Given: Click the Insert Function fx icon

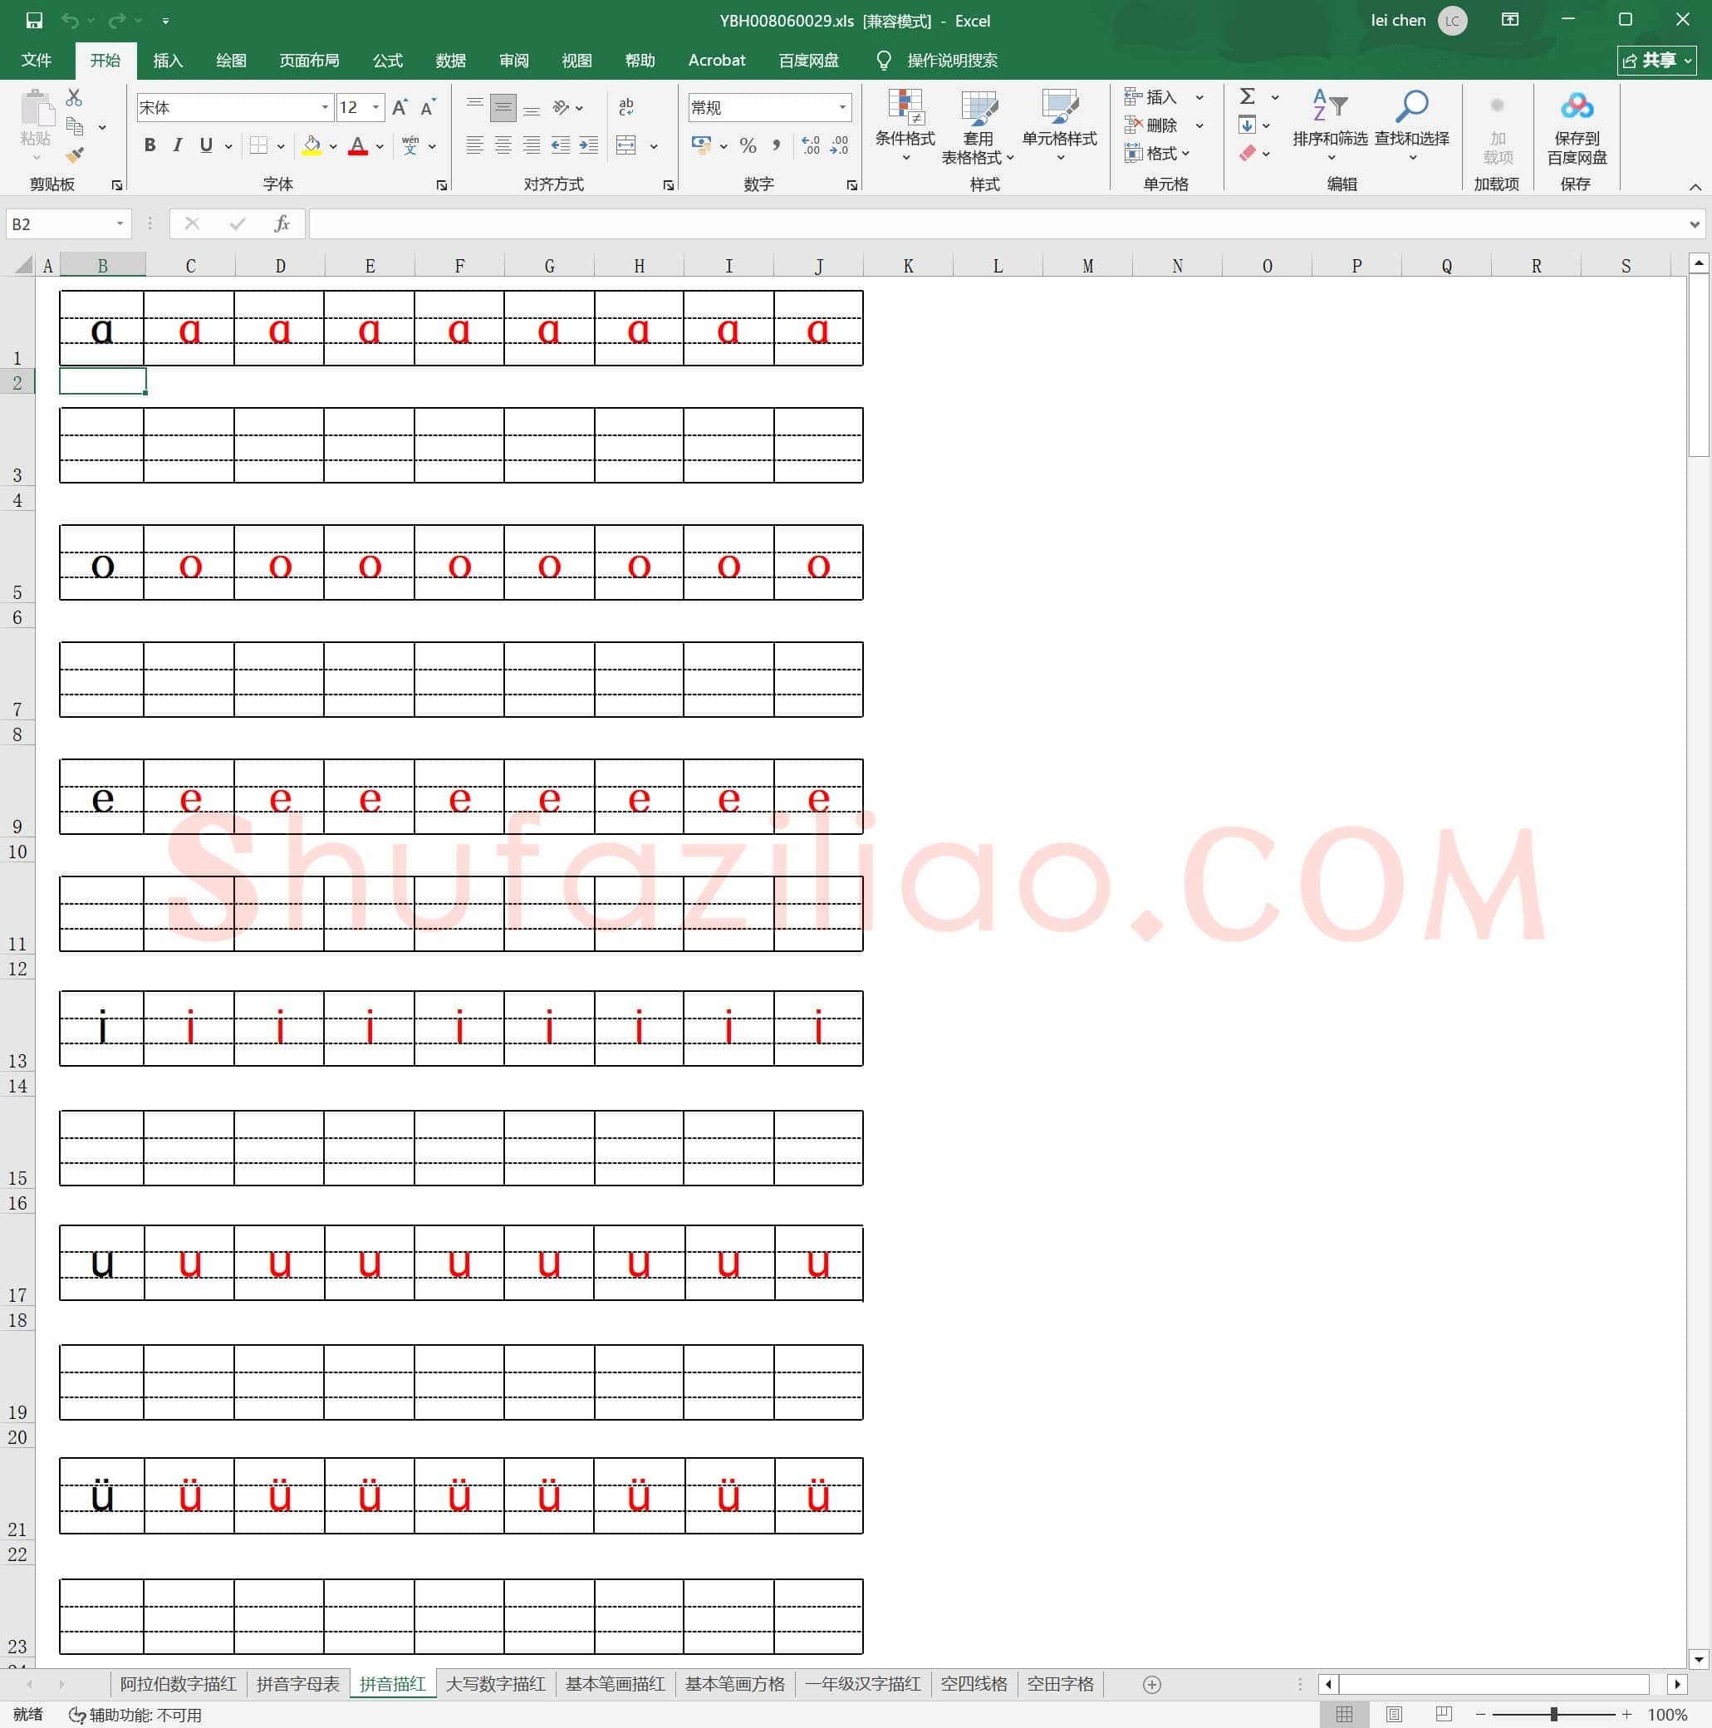Looking at the screenshot, I should 281,223.
